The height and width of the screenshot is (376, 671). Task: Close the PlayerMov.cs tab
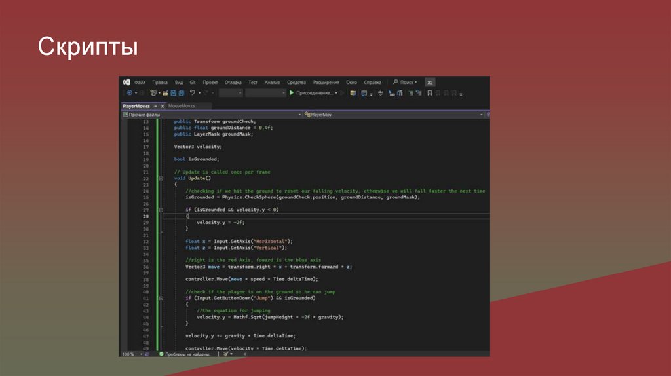click(163, 105)
